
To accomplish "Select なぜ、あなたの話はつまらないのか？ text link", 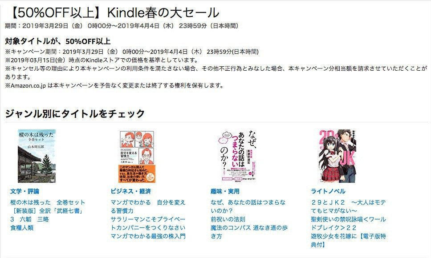I will click(x=248, y=206).
